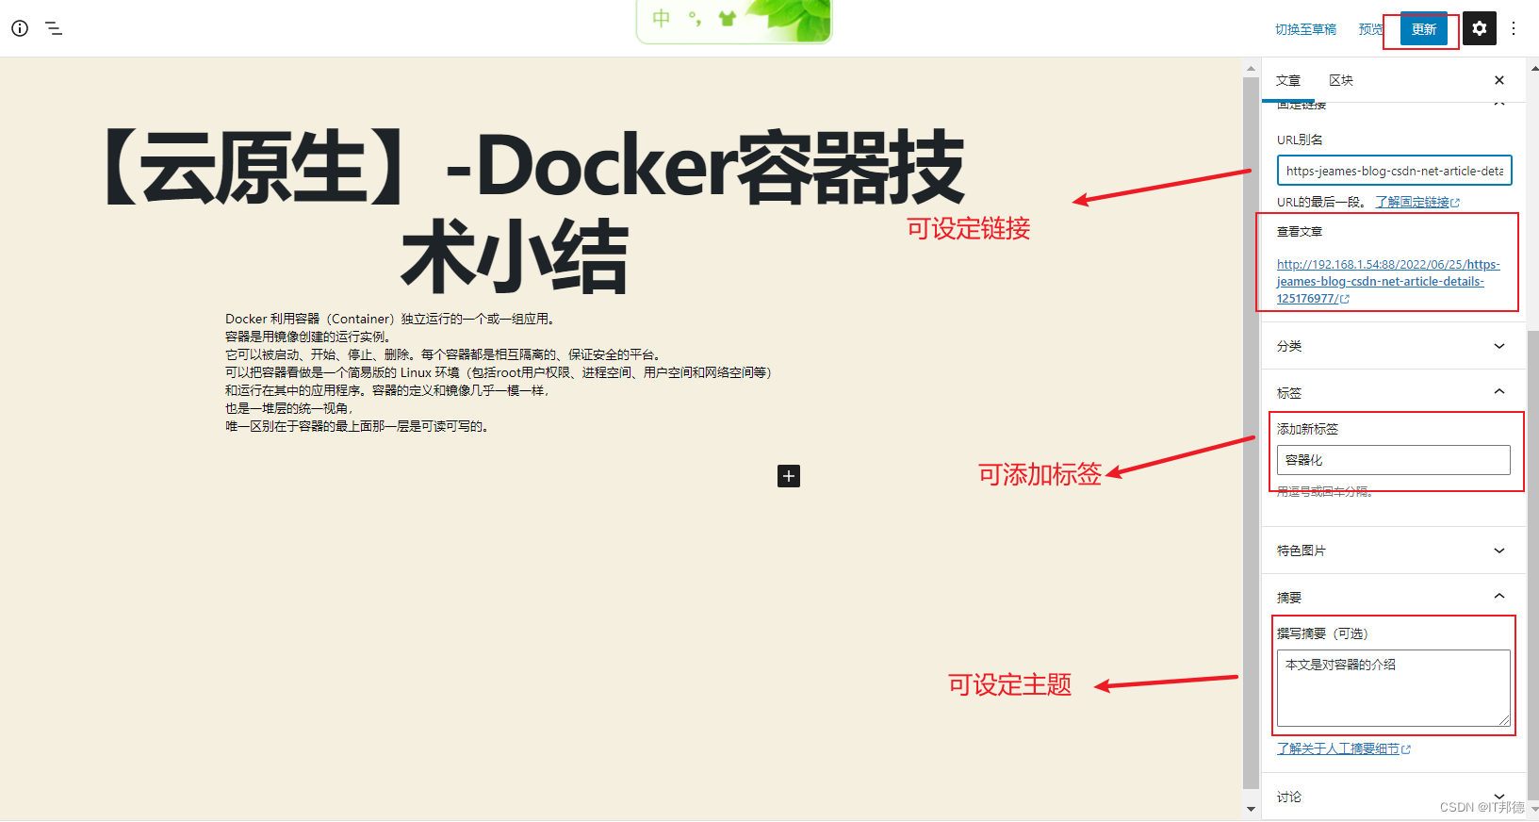
Task: Close the settings sidebar with X
Action: 1499,80
